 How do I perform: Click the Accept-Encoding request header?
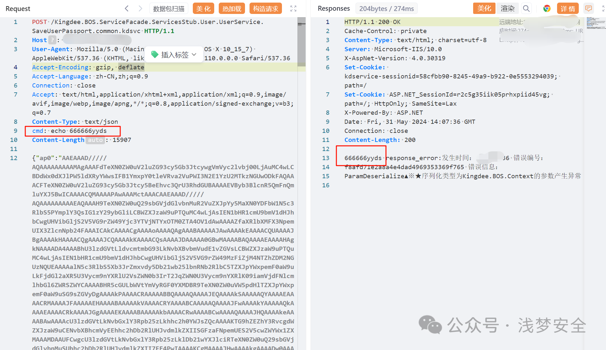coord(88,67)
